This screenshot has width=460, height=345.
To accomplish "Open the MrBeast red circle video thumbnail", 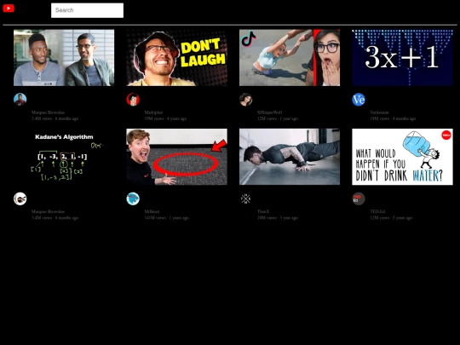I will (176, 157).
